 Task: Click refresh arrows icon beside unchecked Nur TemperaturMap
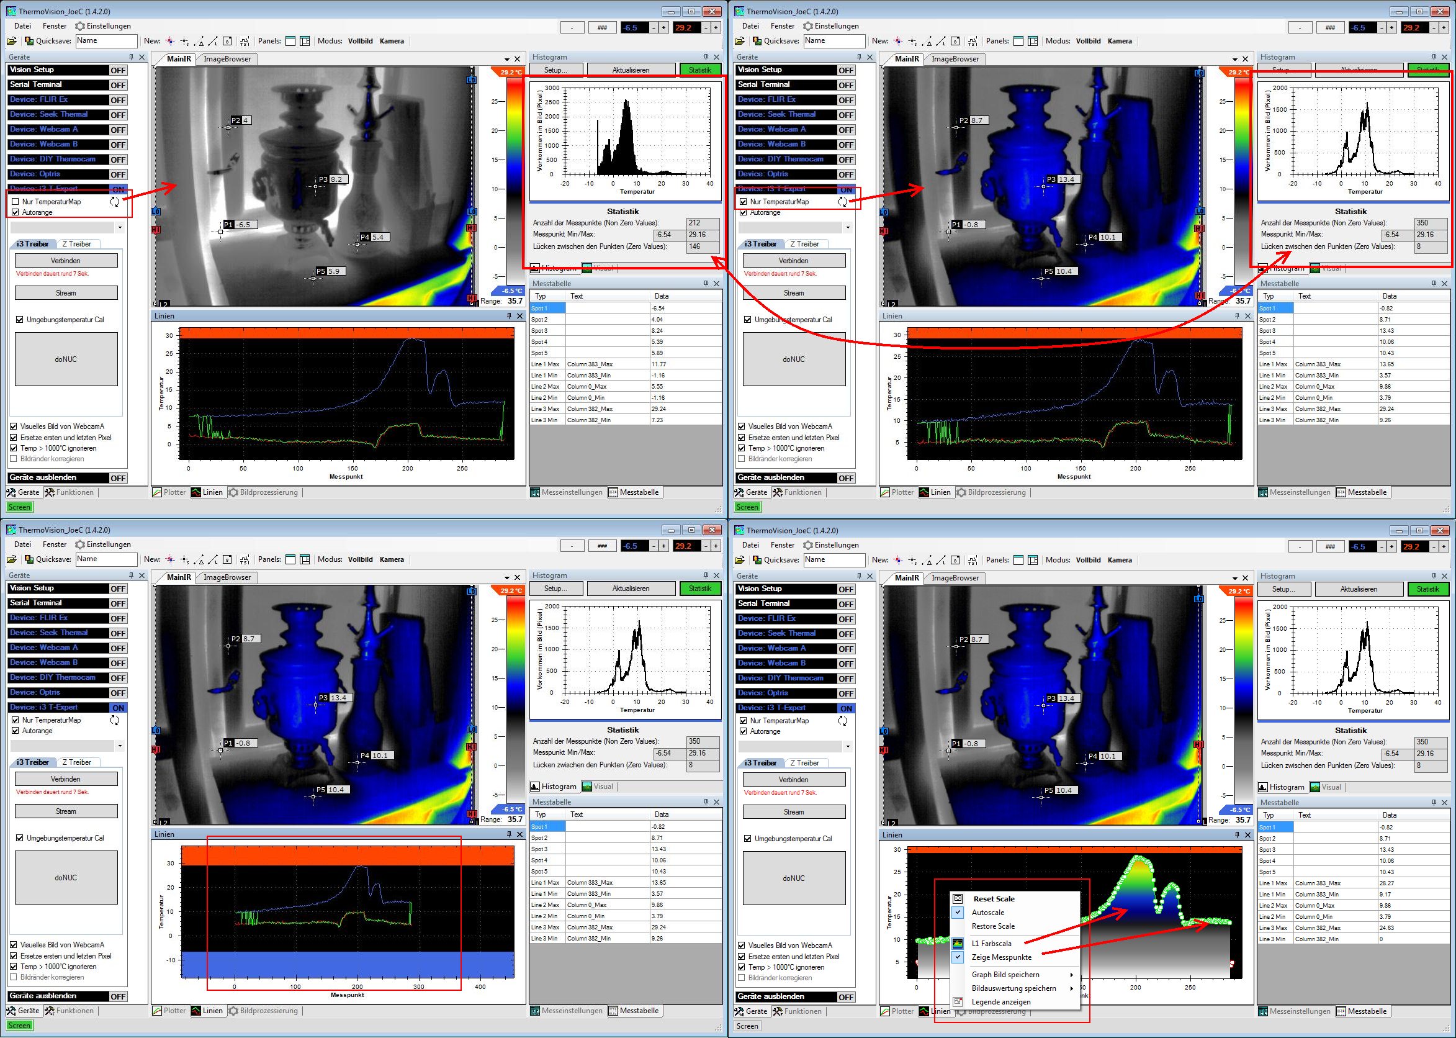(x=115, y=202)
